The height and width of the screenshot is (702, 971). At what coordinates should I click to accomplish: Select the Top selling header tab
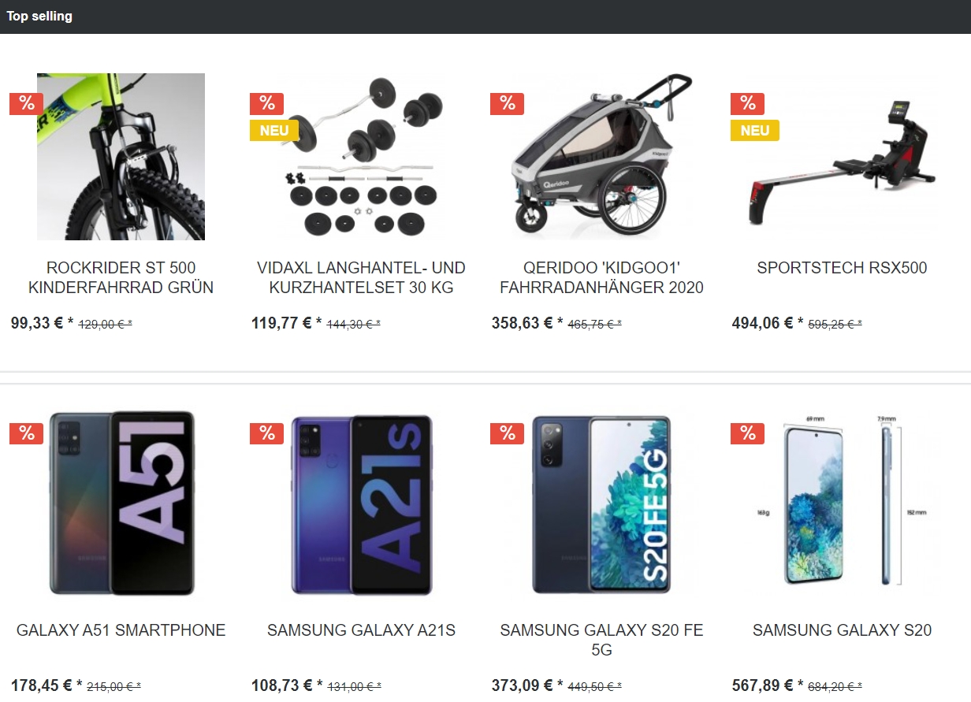coord(39,16)
